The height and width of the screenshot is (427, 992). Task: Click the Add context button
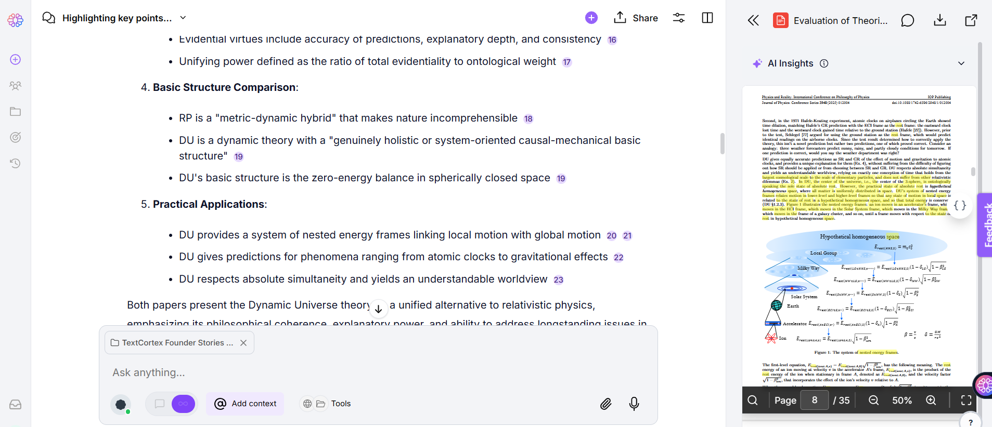[x=245, y=404]
